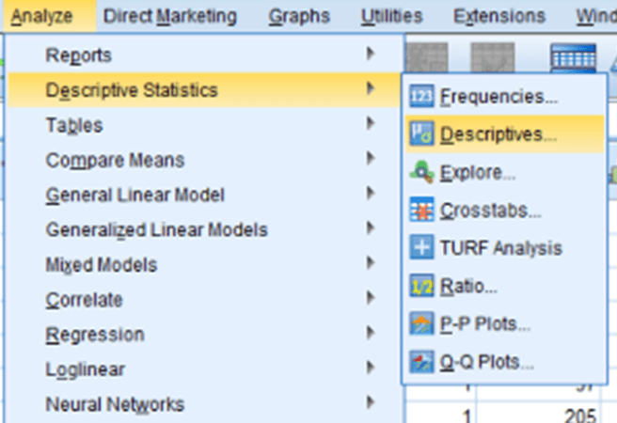Click the Frequencies icon in submenu
The image size is (617, 423).
pos(421,97)
